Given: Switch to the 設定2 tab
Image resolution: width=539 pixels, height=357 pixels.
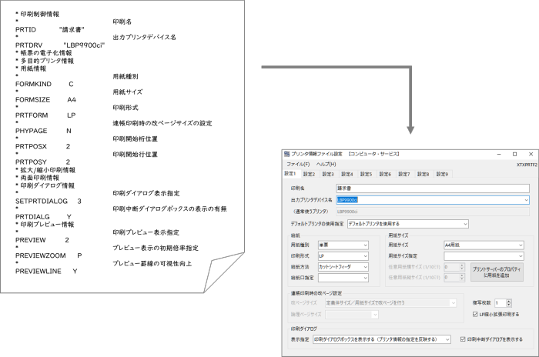Looking at the screenshot, I should (x=309, y=174).
